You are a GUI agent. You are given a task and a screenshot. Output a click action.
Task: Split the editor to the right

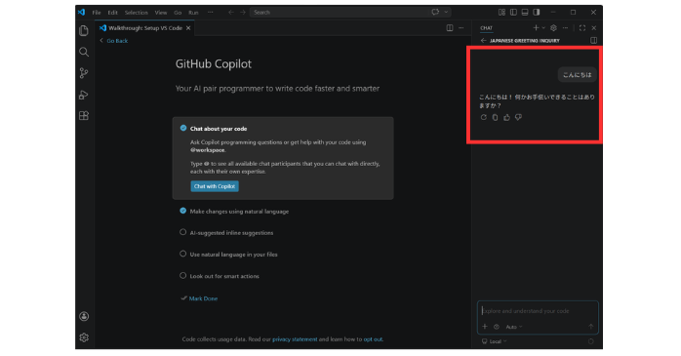[x=450, y=27]
